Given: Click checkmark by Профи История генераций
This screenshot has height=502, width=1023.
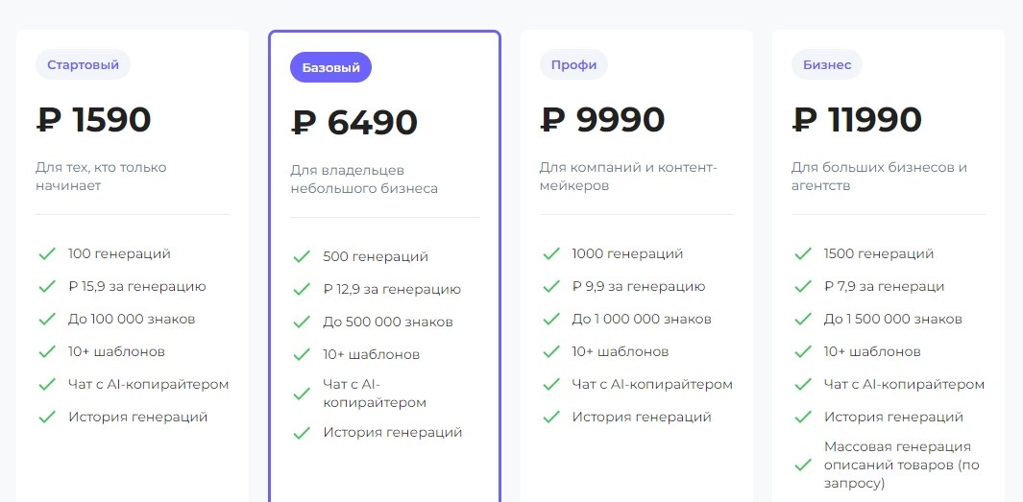Looking at the screenshot, I should tap(550, 418).
